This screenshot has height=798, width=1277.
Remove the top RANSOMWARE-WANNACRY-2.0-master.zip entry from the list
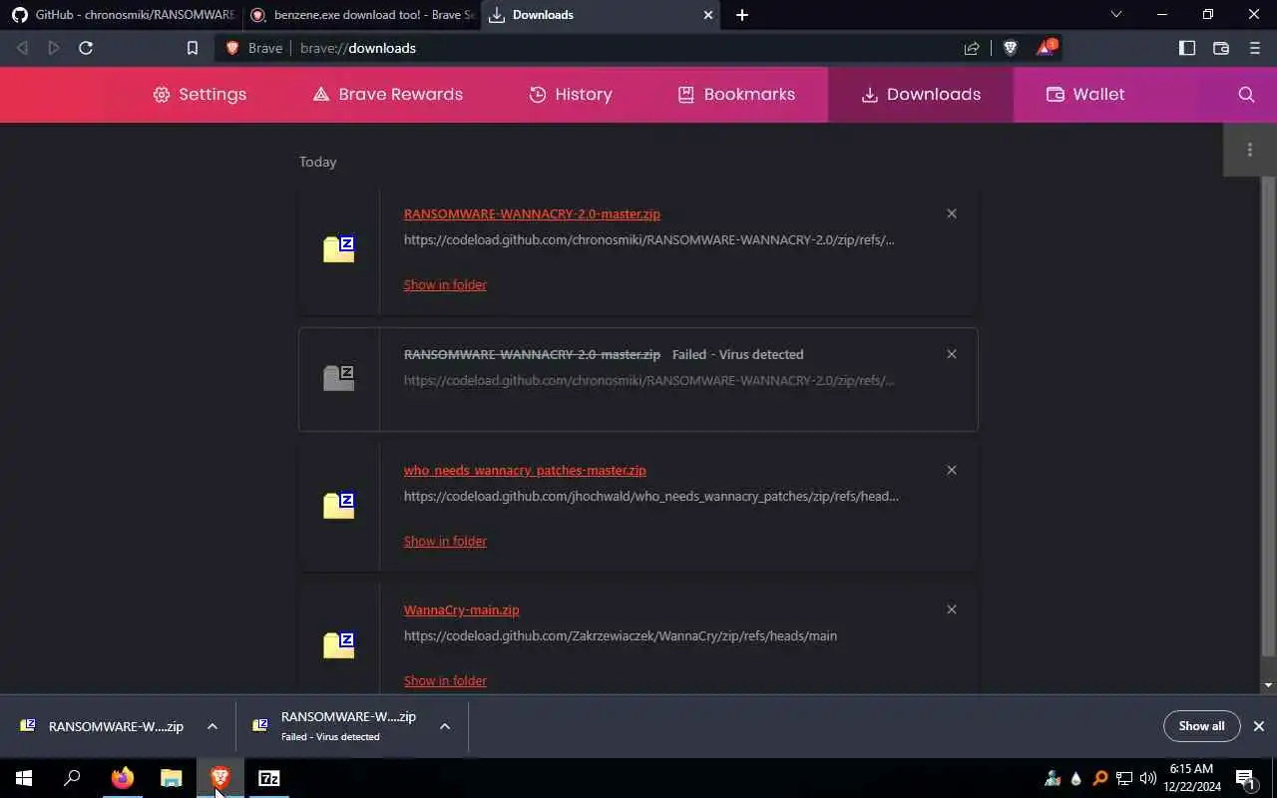click(x=952, y=213)
